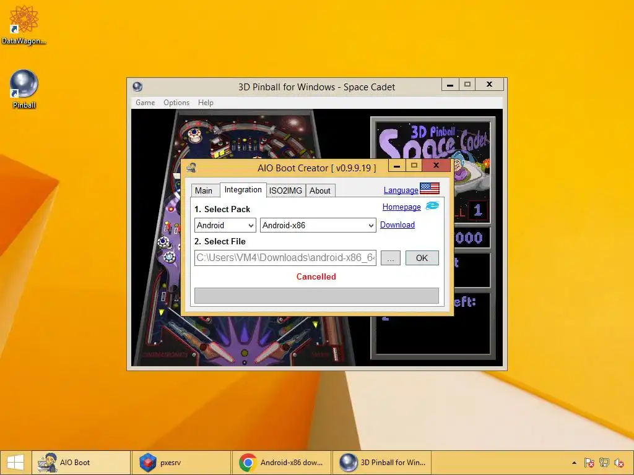Click the Language link

click(x=401, y=190)
